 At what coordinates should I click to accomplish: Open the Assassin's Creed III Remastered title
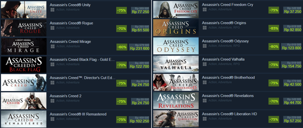coord(78,114)
